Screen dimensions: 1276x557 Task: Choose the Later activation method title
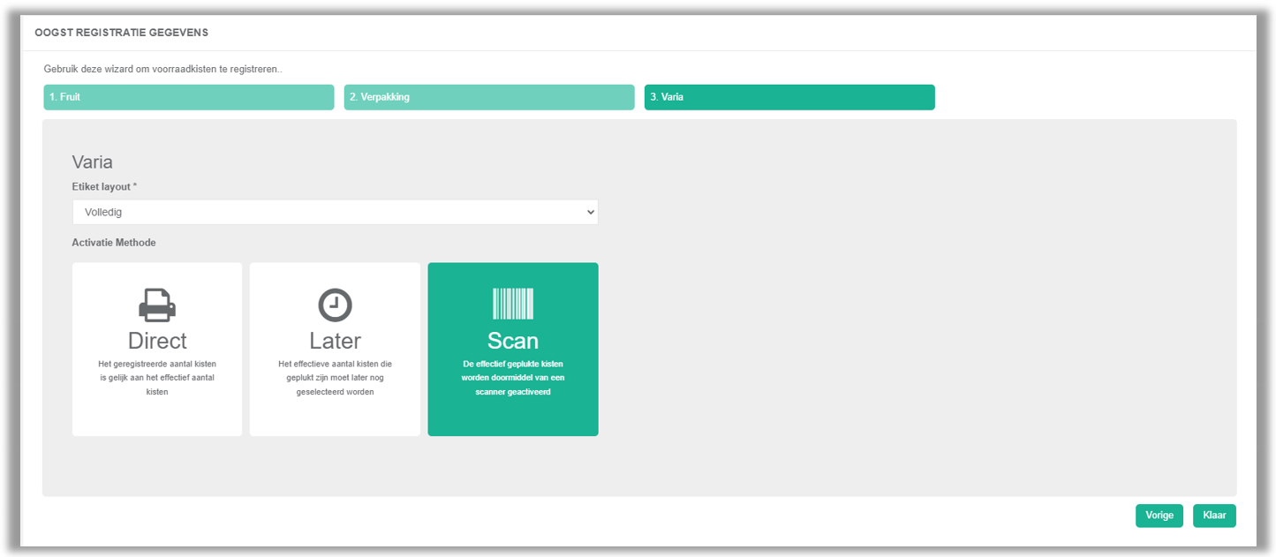[335, 341]
